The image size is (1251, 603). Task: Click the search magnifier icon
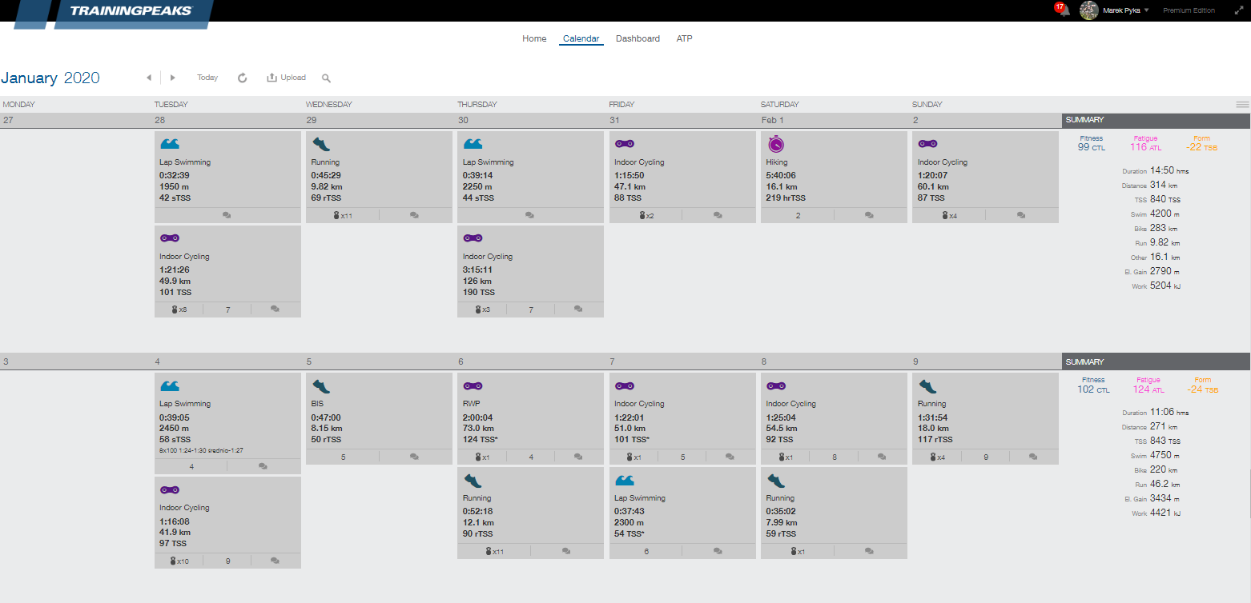pyautogui.click(x=326, y=78)
